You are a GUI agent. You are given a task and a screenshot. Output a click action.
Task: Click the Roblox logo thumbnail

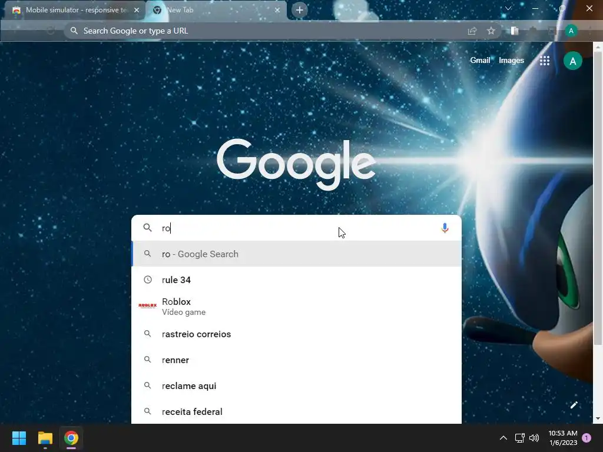click(148, 306)
